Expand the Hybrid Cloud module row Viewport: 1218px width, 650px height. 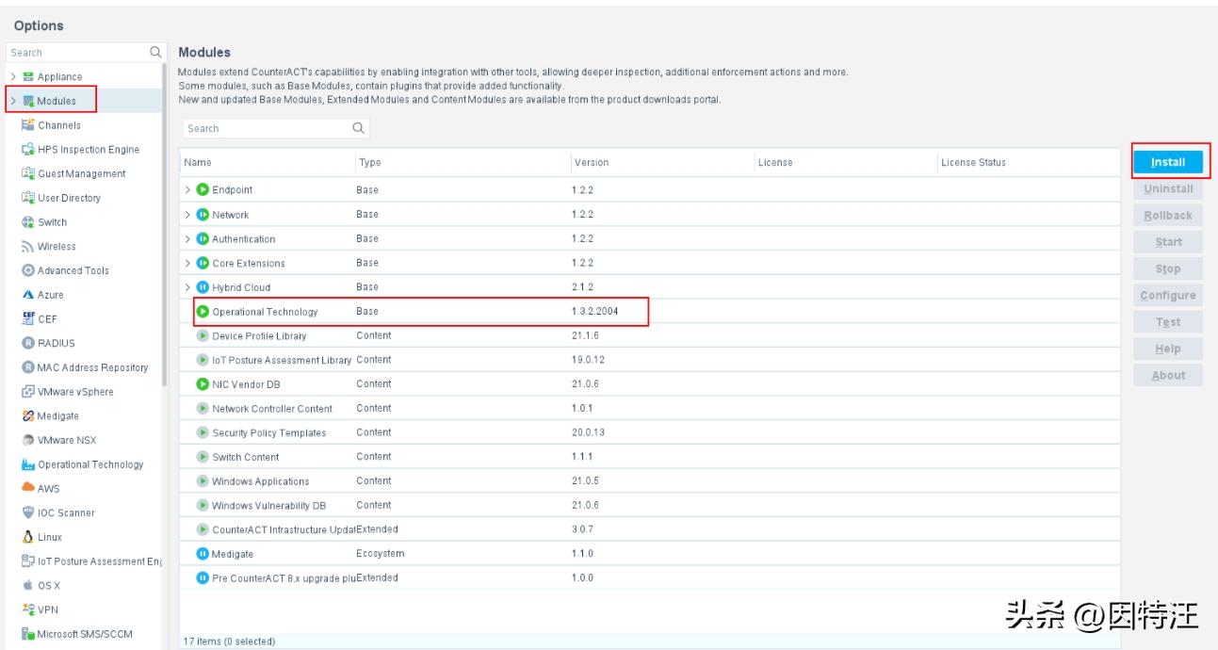pos(187,287)
